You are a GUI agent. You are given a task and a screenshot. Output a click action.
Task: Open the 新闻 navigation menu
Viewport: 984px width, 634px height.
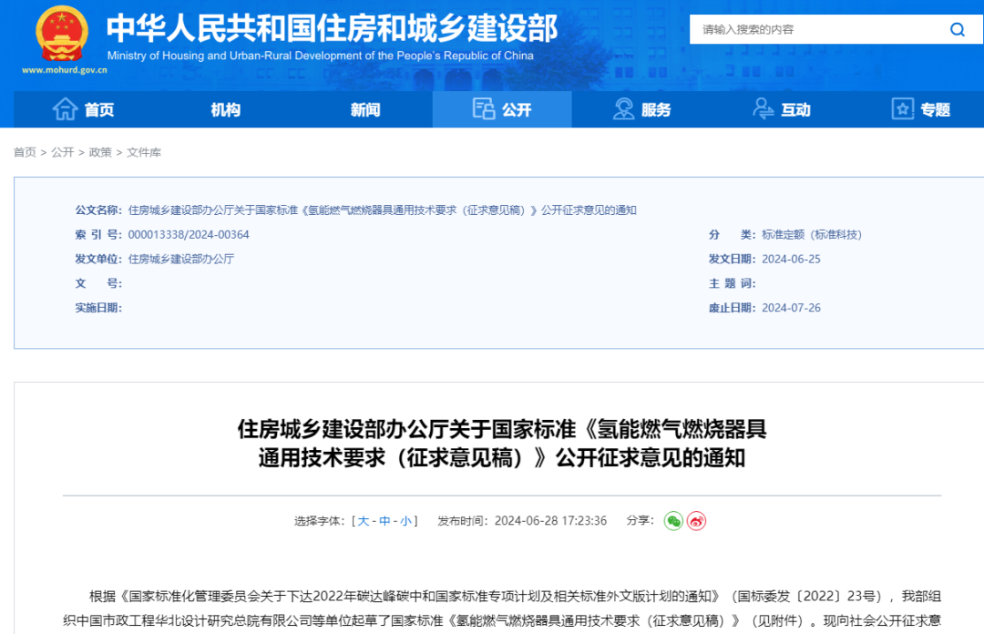point(364,109)
